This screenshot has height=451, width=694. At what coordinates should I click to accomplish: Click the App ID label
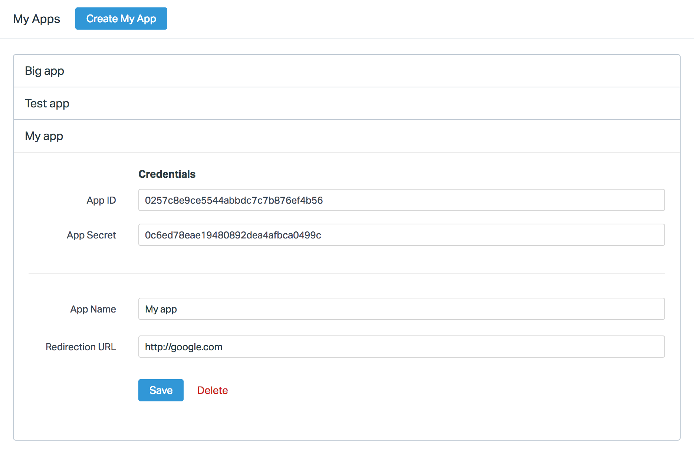[x=101, y=200]
